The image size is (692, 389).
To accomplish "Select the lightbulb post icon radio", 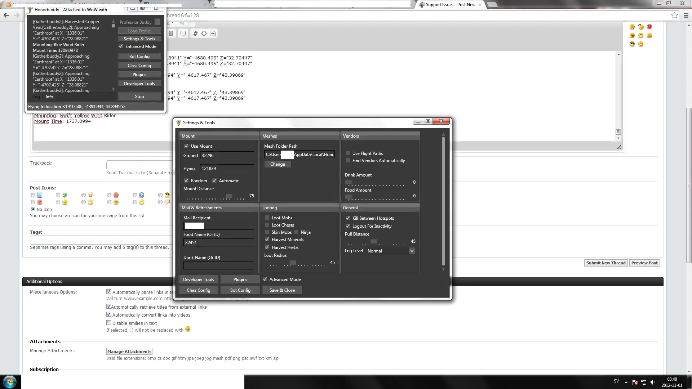I will (84, 195).
